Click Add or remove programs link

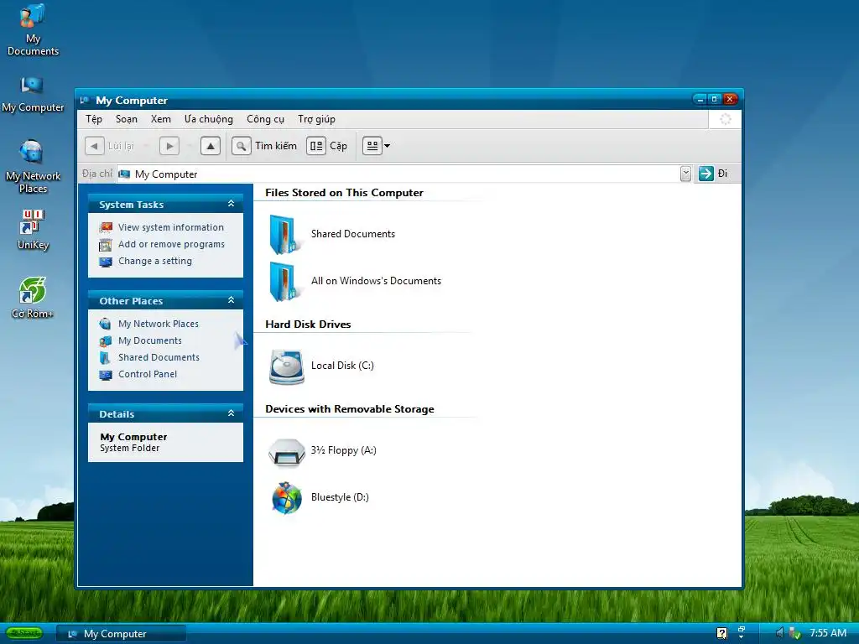tap(171, 244)
